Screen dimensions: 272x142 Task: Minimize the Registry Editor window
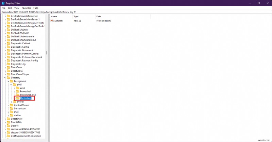(x=250, y=3)
